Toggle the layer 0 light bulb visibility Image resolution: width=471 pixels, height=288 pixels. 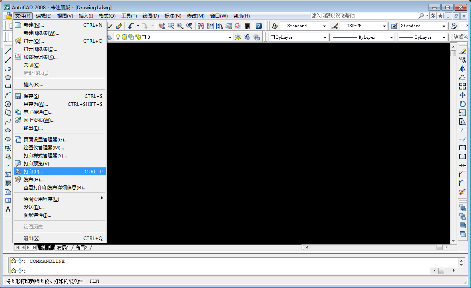click(x=118, y=37)
